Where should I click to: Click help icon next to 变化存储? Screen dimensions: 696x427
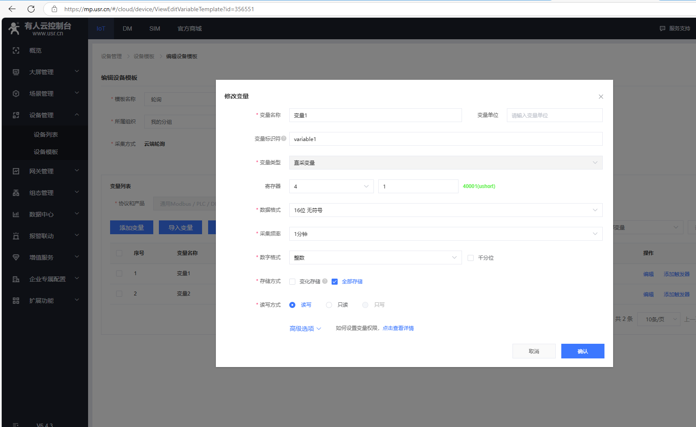click(x=325, y=281)
